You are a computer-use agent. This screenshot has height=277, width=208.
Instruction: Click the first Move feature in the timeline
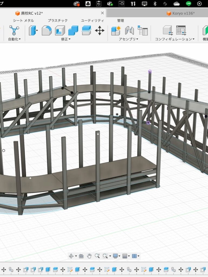[x=4, y=269]
